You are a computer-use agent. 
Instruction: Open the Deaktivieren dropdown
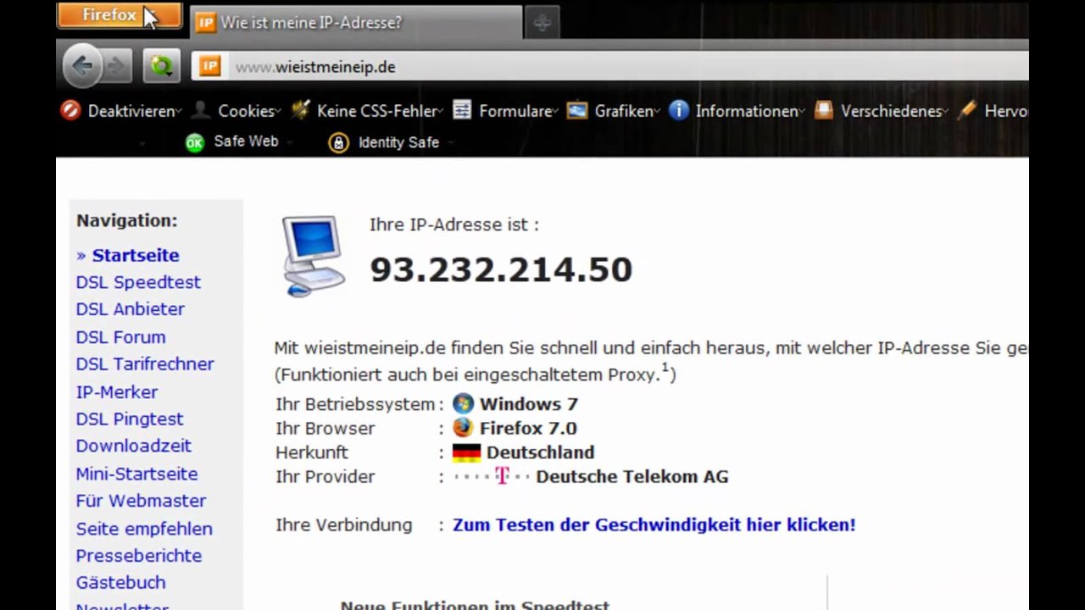coord(134,111)
